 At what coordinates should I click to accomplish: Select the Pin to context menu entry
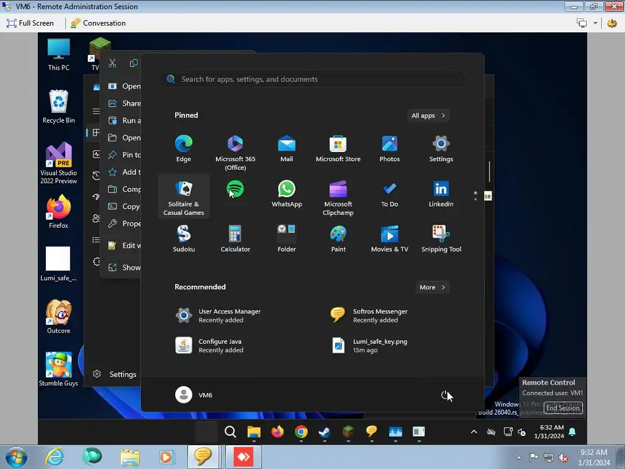click(x=123, y=155)
